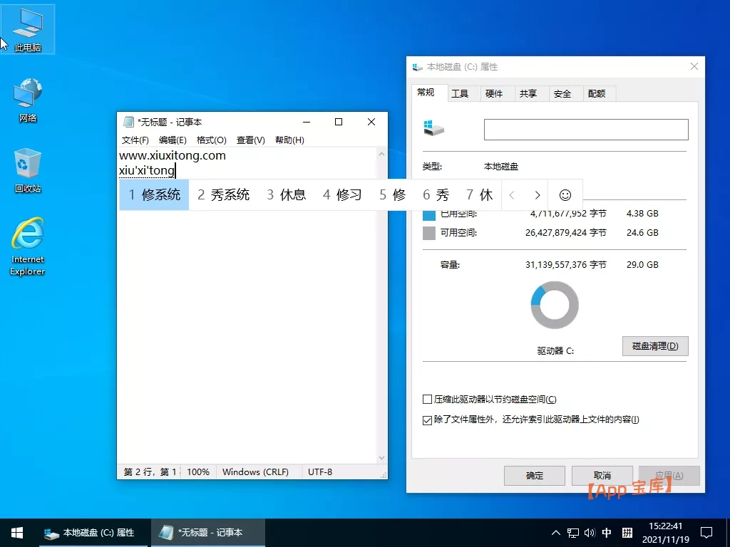
Task: Open the emoji picker in the IME candidate bar
Action: [x=564, y=194]
